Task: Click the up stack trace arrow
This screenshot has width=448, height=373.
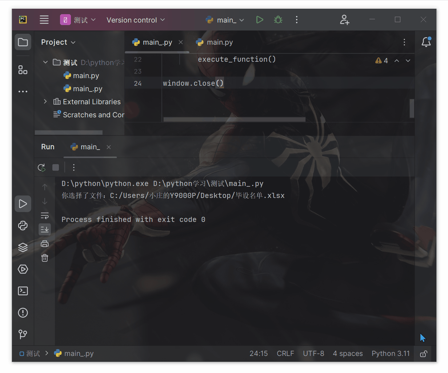Action: [x=45, y=187]
